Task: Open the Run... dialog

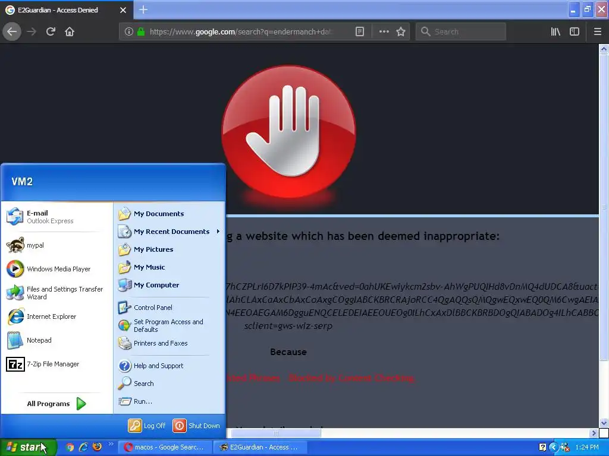Action: (x=169, y=401)
